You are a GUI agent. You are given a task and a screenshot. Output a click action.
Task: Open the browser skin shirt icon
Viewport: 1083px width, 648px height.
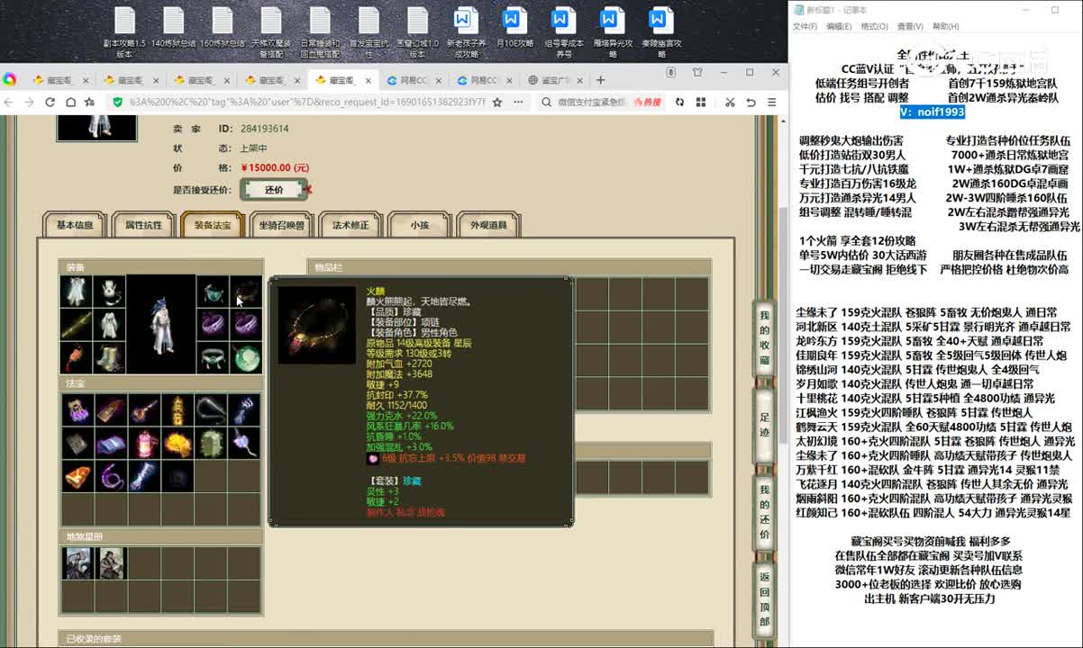tap(697, 73)
